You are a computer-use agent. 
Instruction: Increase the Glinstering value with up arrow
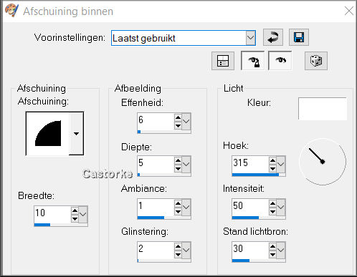(178, 246)
